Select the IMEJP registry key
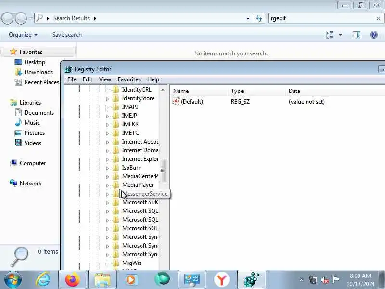Image resolution: width=385 pixels, height=289 pixels. pos(129,116)
